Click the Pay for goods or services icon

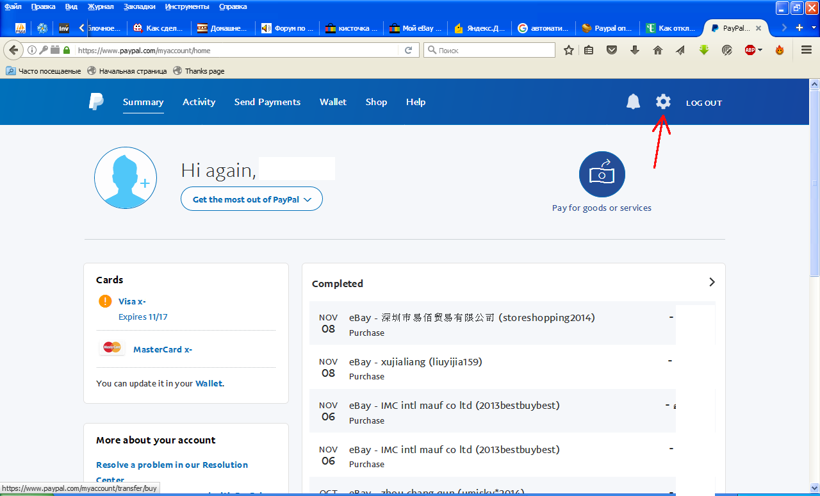point(602,174)
